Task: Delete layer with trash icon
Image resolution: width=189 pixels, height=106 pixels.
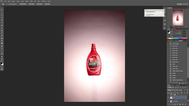Action: (186, 104)
